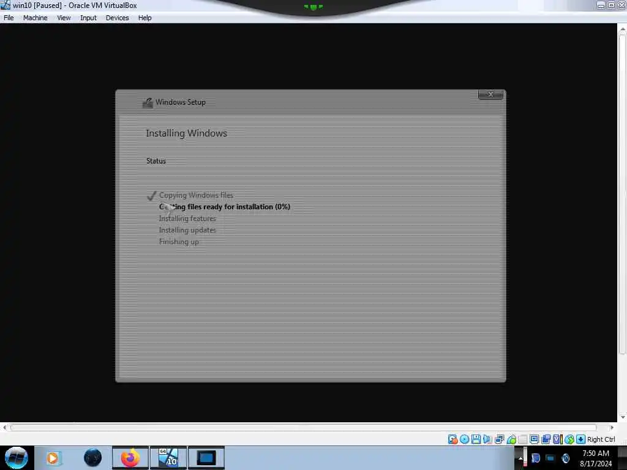Open the media player taskbar icon
627x470 pixels.
(x=53, y=458)
